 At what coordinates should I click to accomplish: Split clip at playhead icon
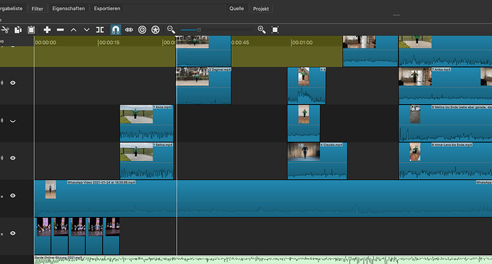coord(100,30)
